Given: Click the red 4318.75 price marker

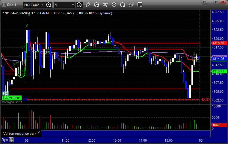Looking at the screenshot, I should point(218,43).
